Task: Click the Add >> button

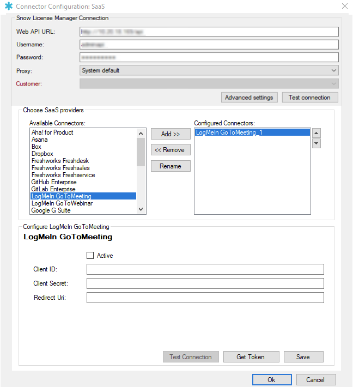Action: pyautogui.click(x=171, y=134)
